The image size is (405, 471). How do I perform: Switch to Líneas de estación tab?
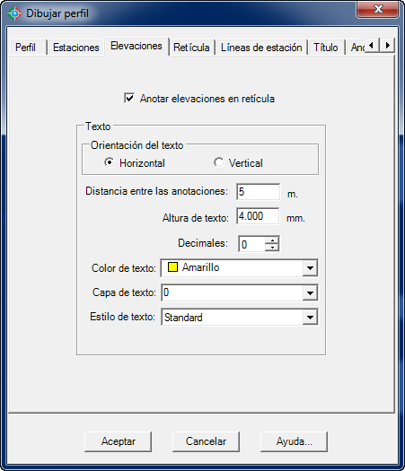pos(261,48)
